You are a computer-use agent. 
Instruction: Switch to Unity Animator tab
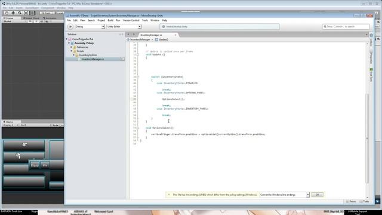(x=50, y=18)
